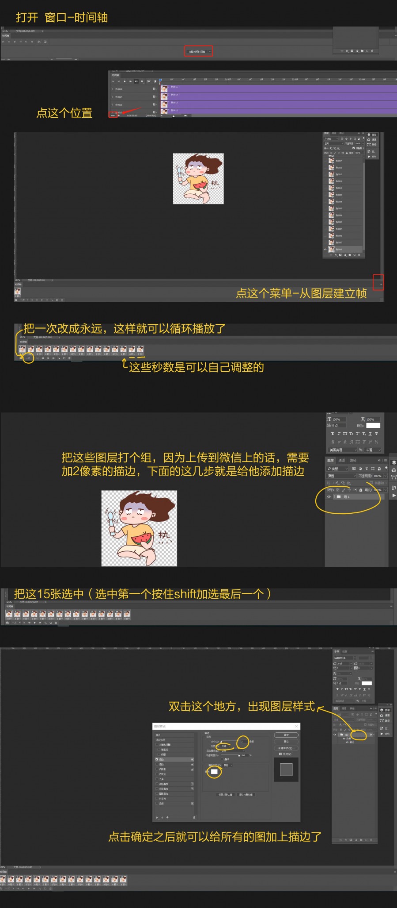Toggle visibility eye of Group 1 layer

329,496
